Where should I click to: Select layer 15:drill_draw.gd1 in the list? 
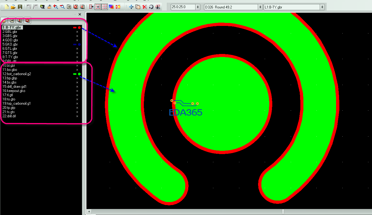click(14, 87)
